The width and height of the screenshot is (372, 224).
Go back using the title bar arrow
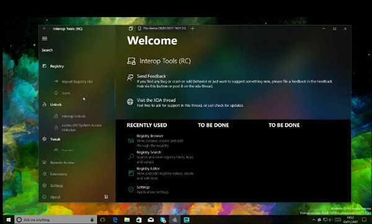pyautogui.click(x=45, y=28)
